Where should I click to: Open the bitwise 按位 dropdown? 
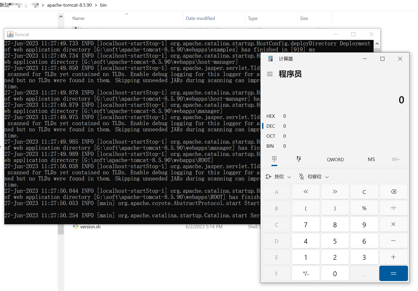coord(278,177)
